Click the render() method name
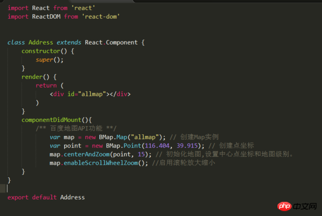Viewport: 322px width, 216px height. click(x=32, y=77)
